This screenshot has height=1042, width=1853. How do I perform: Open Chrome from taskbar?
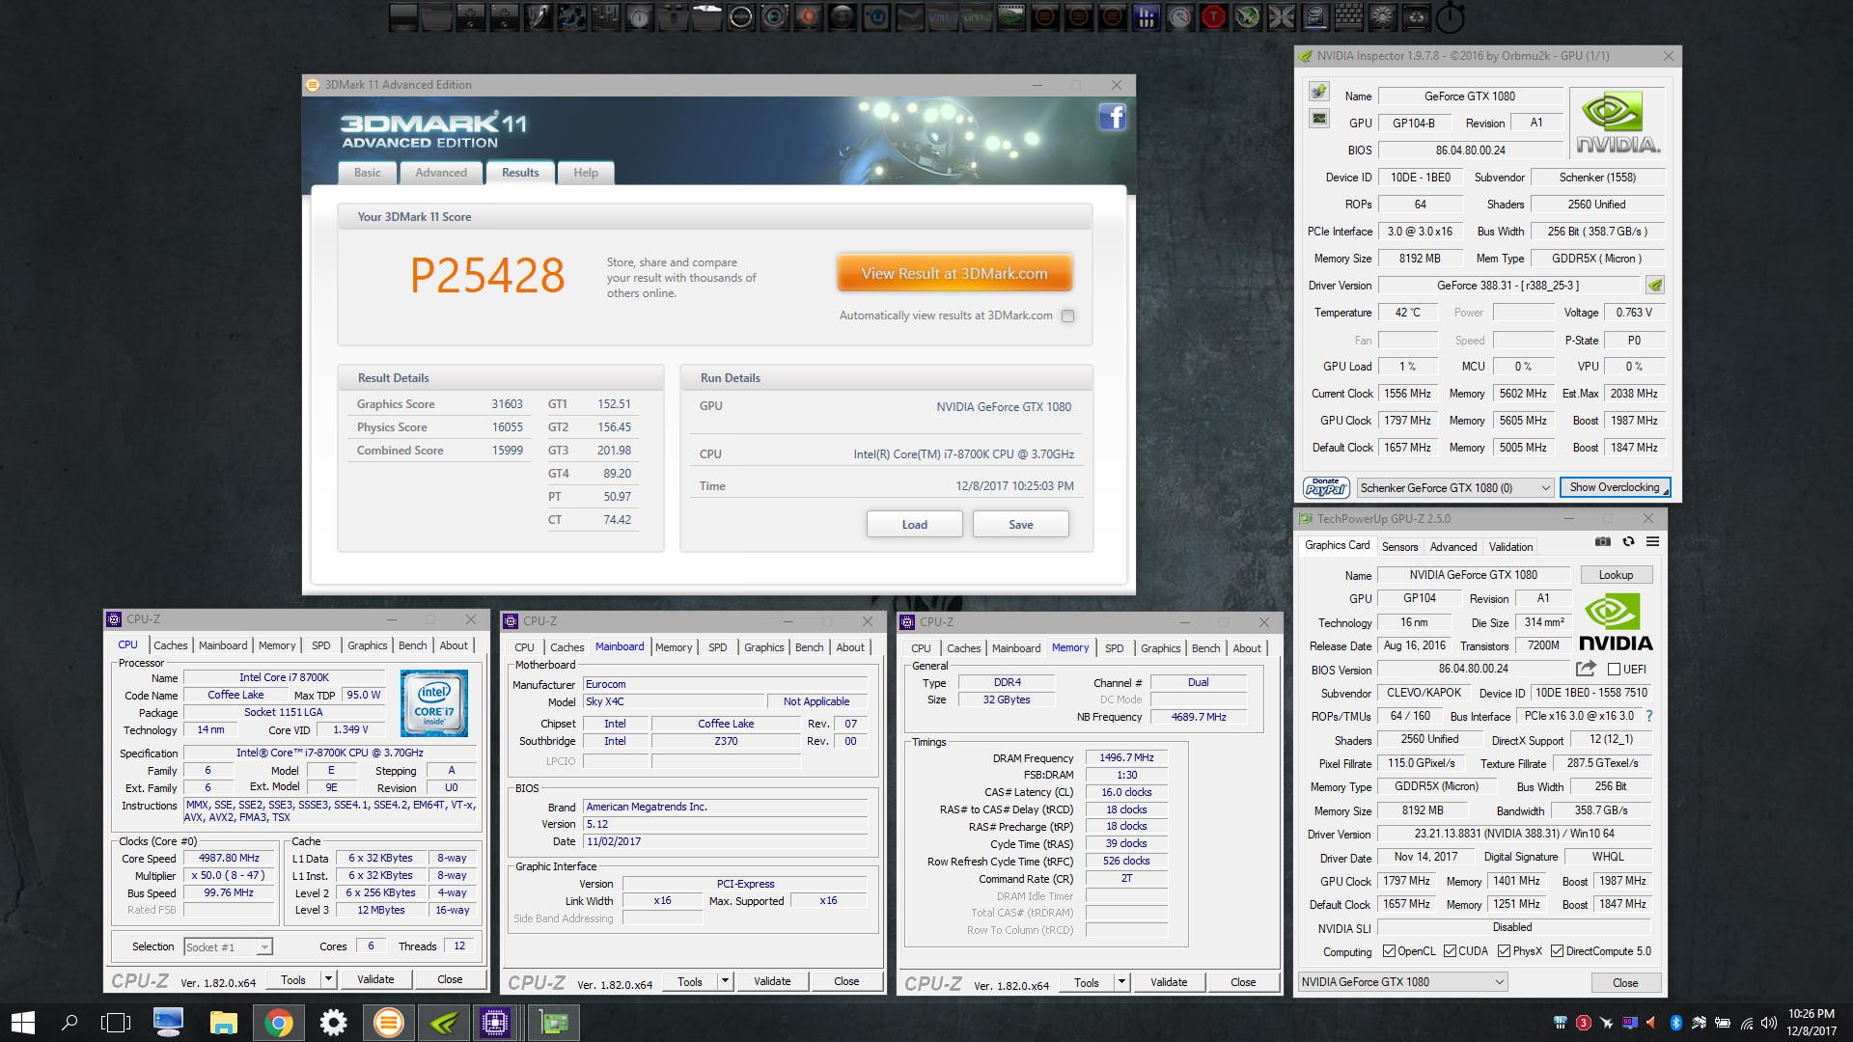278,1023
